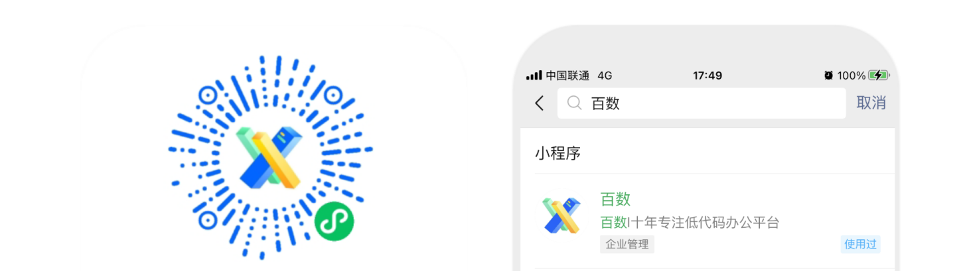Tap the 100% battery percentage text
Image resolution: width=965 pixels, height=271 pixels.
(x=851, y=76)
